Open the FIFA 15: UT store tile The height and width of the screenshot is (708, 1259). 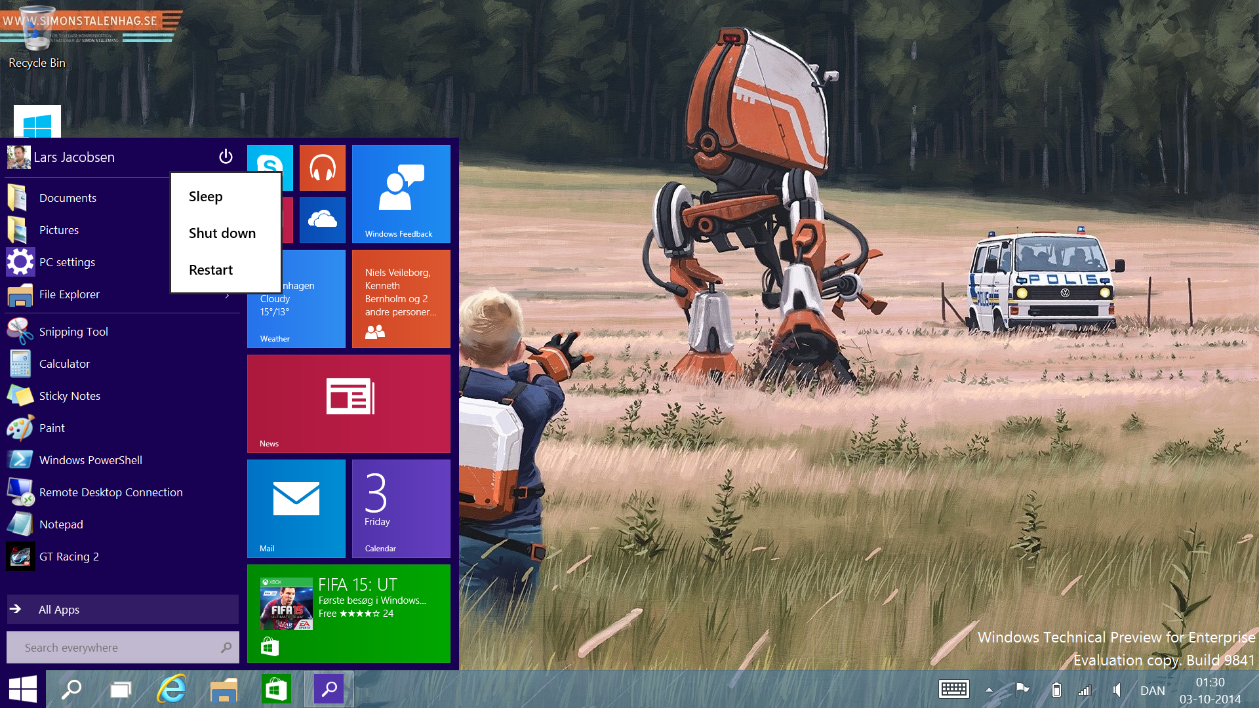348,614
